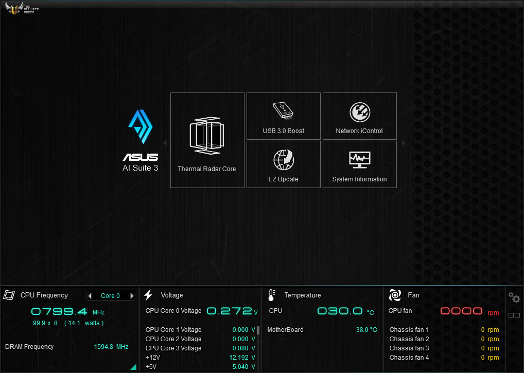Click the CPU Frequency chip icon
Viewport: 524px width, 373px height.
9,295
